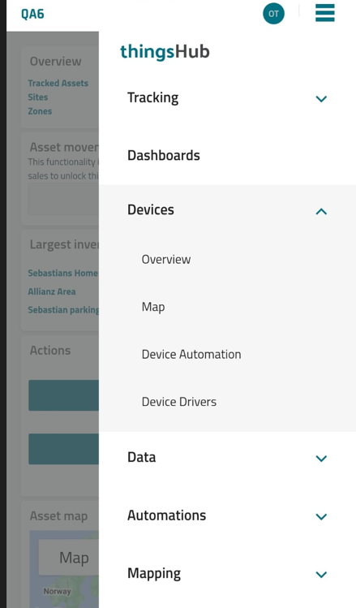Click the Tracking menu label

coord(153,97)
